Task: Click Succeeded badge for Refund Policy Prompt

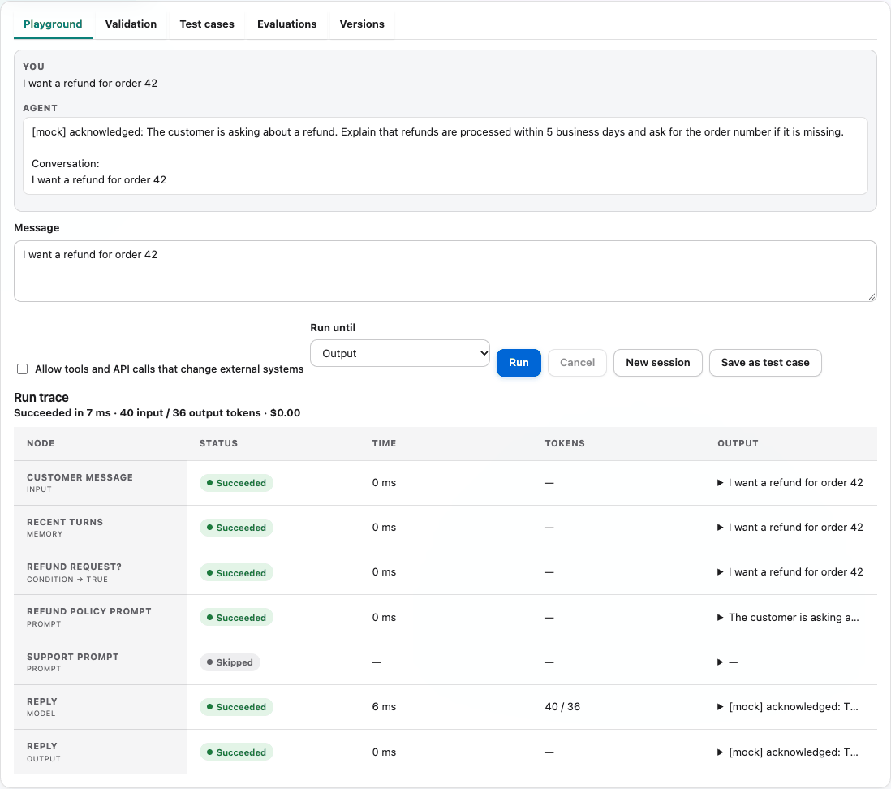Action: 236,618
